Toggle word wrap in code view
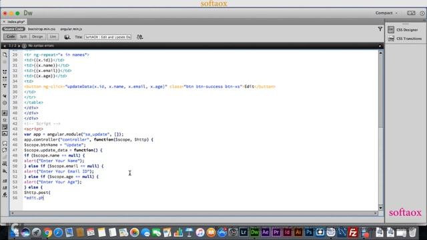 tap(5, 127)
